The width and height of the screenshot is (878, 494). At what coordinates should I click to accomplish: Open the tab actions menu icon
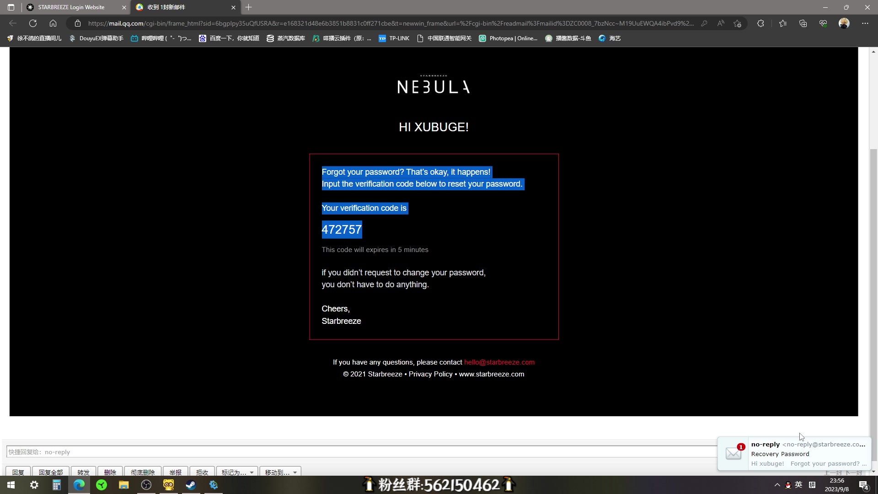pyautogui.click(x=11, y=7)
